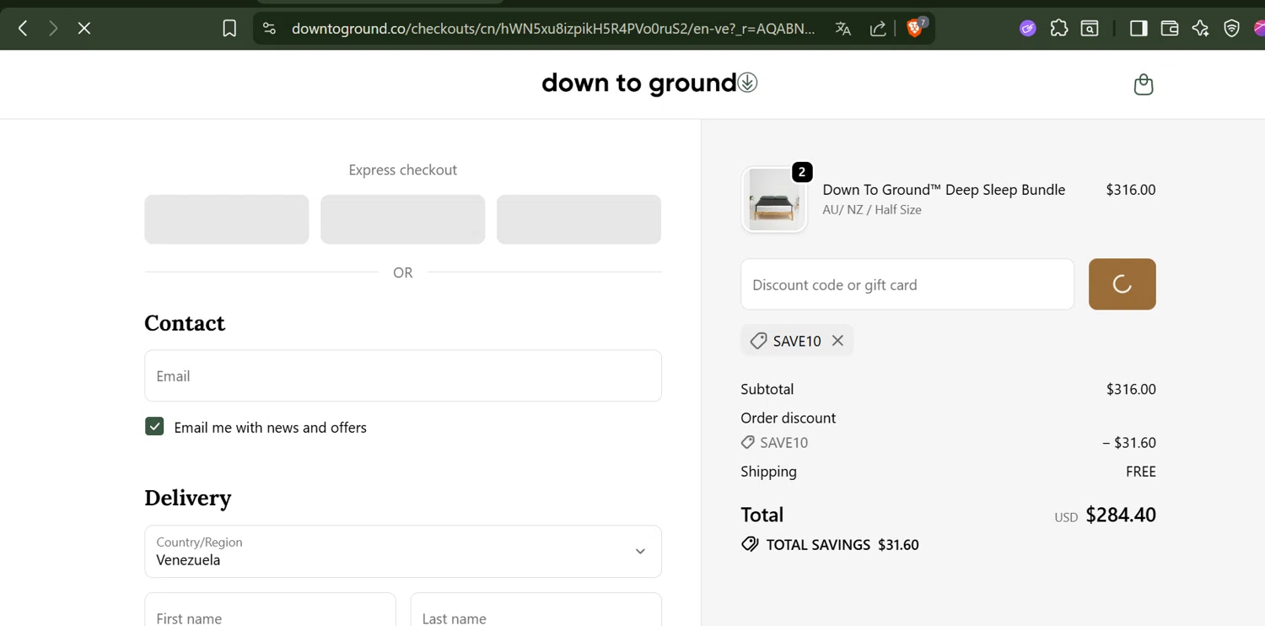Screen dimensions: 1265x626
Task: Click the quantity badge 2 on product
Action: [802, 172]
